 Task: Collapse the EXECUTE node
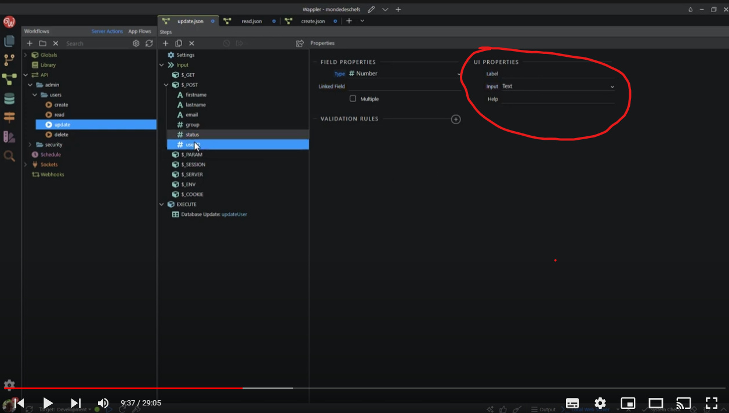pos(162,204)
